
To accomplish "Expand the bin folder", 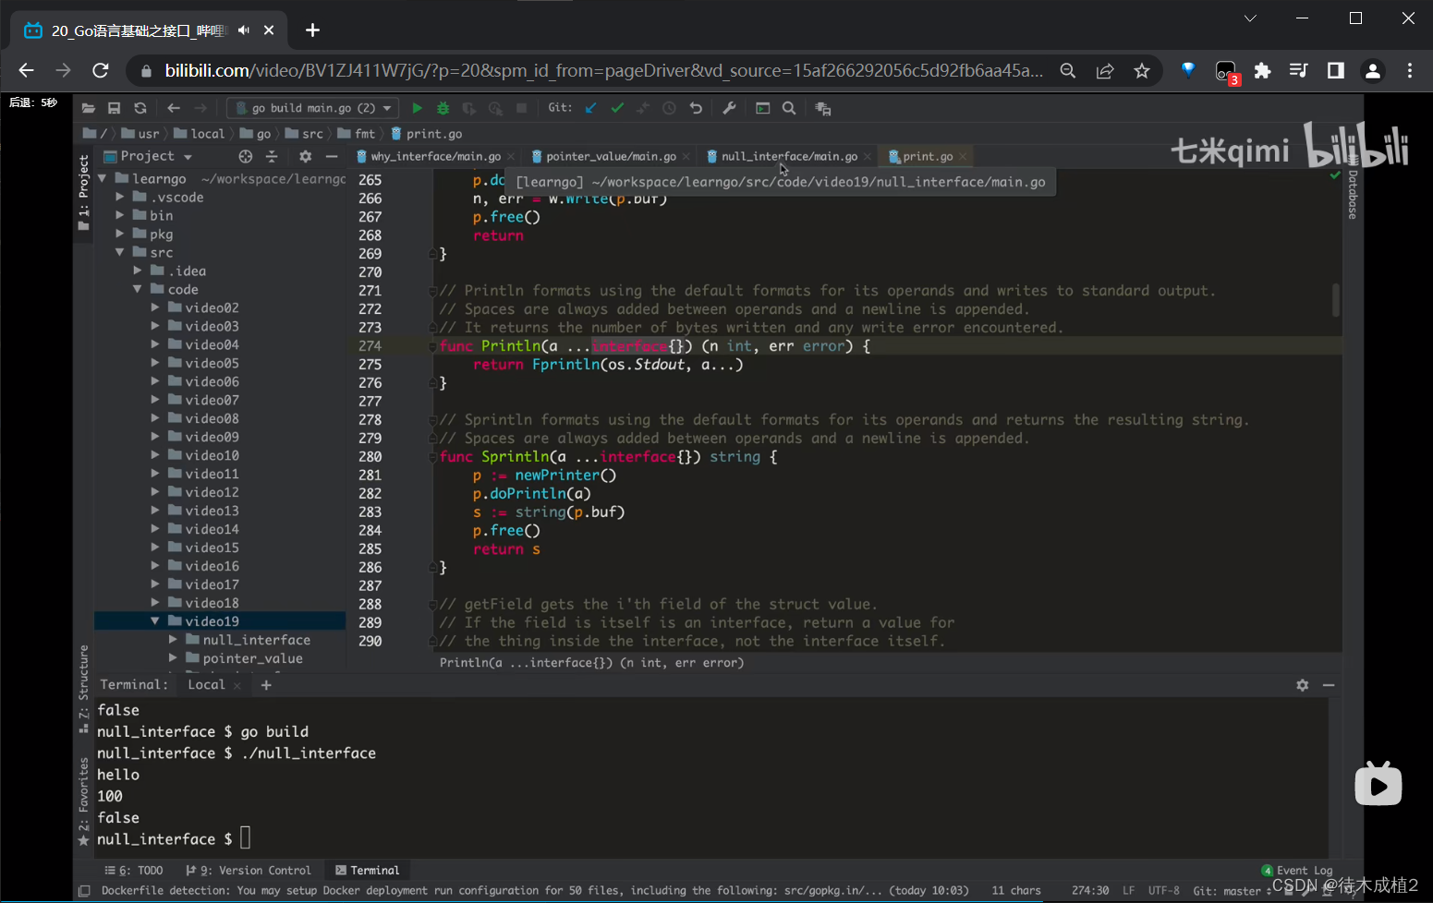I will point(120,215).
